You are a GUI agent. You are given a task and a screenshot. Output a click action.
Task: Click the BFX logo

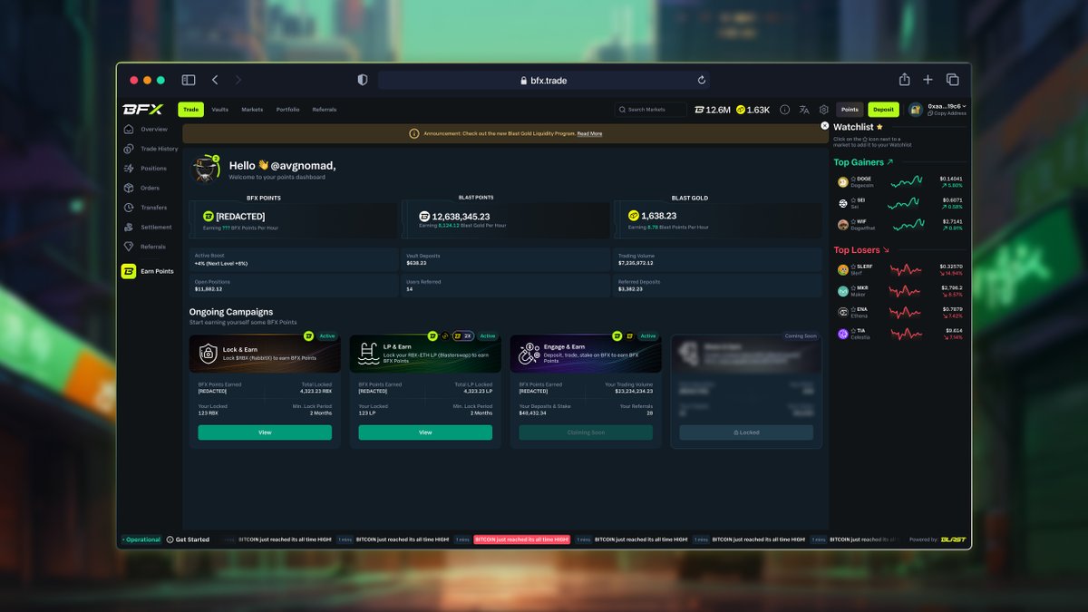142,110
